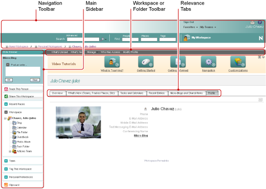Click the search magnifier icon
Viewport: 266px width, 189px height.
coord(102,39)
